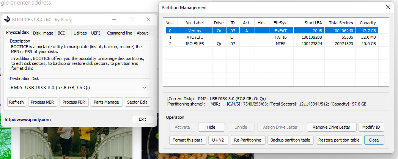This screenshot has height=159, width=398.
Task: Click the Refresh button in BOOTICE
Action: tap(16, 102)
